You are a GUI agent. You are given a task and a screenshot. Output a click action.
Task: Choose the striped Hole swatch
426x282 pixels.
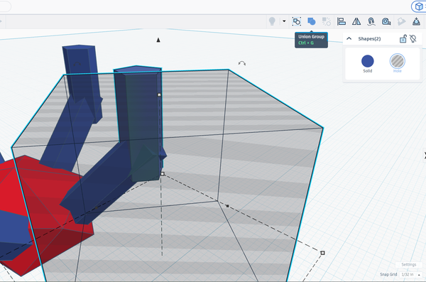[398, 61]
